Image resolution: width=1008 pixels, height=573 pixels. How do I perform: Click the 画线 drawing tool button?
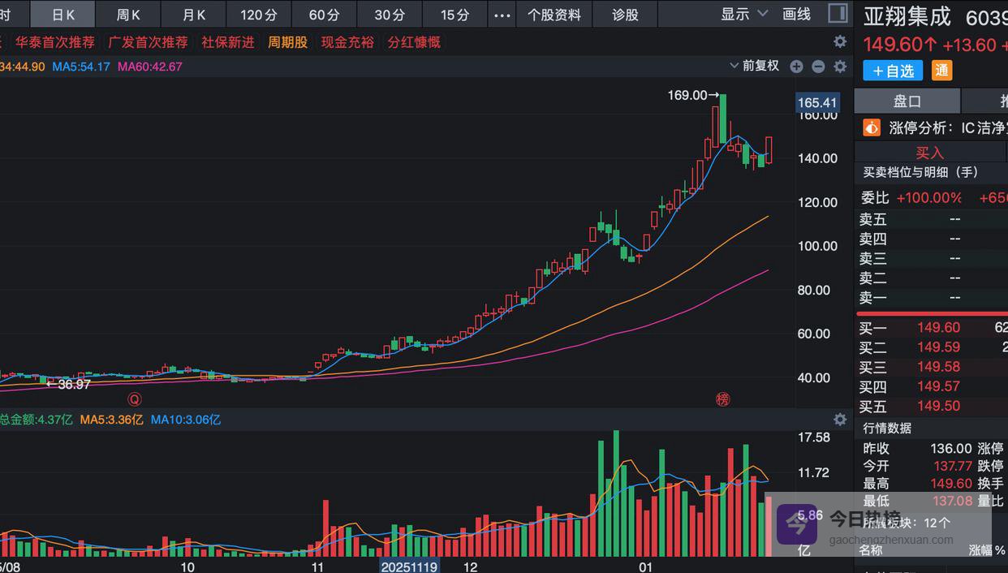tap(796, 15)
